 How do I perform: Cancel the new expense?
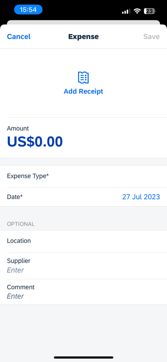19,37
